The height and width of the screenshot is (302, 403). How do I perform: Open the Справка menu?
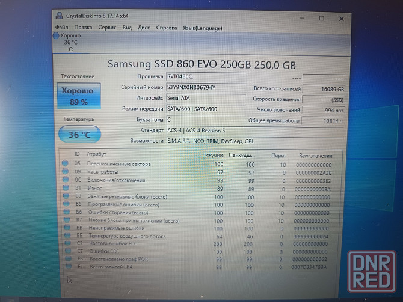[166, 27]
